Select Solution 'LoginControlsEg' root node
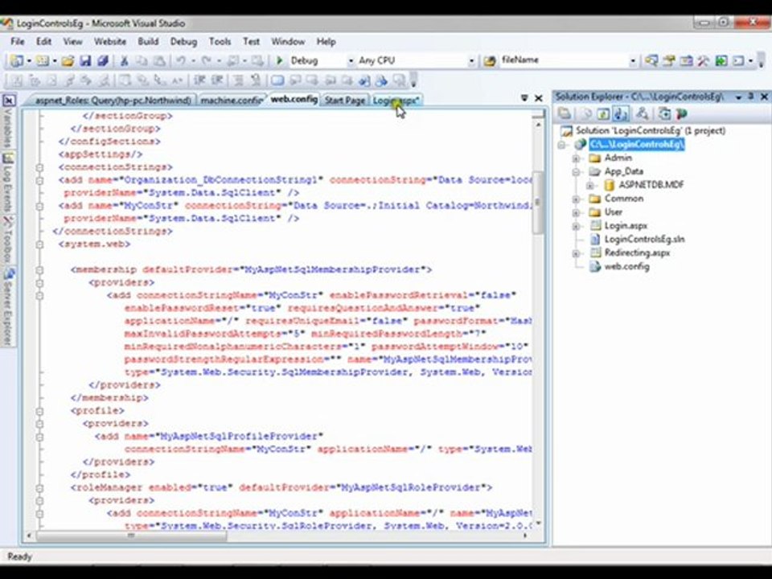 (x=650, y=130)
